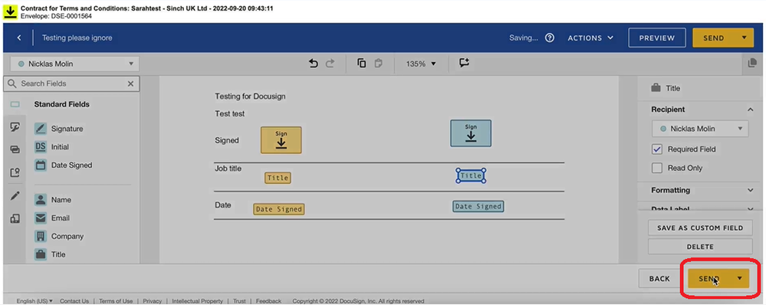Click the yellow download arrow icon

[10, 11]
